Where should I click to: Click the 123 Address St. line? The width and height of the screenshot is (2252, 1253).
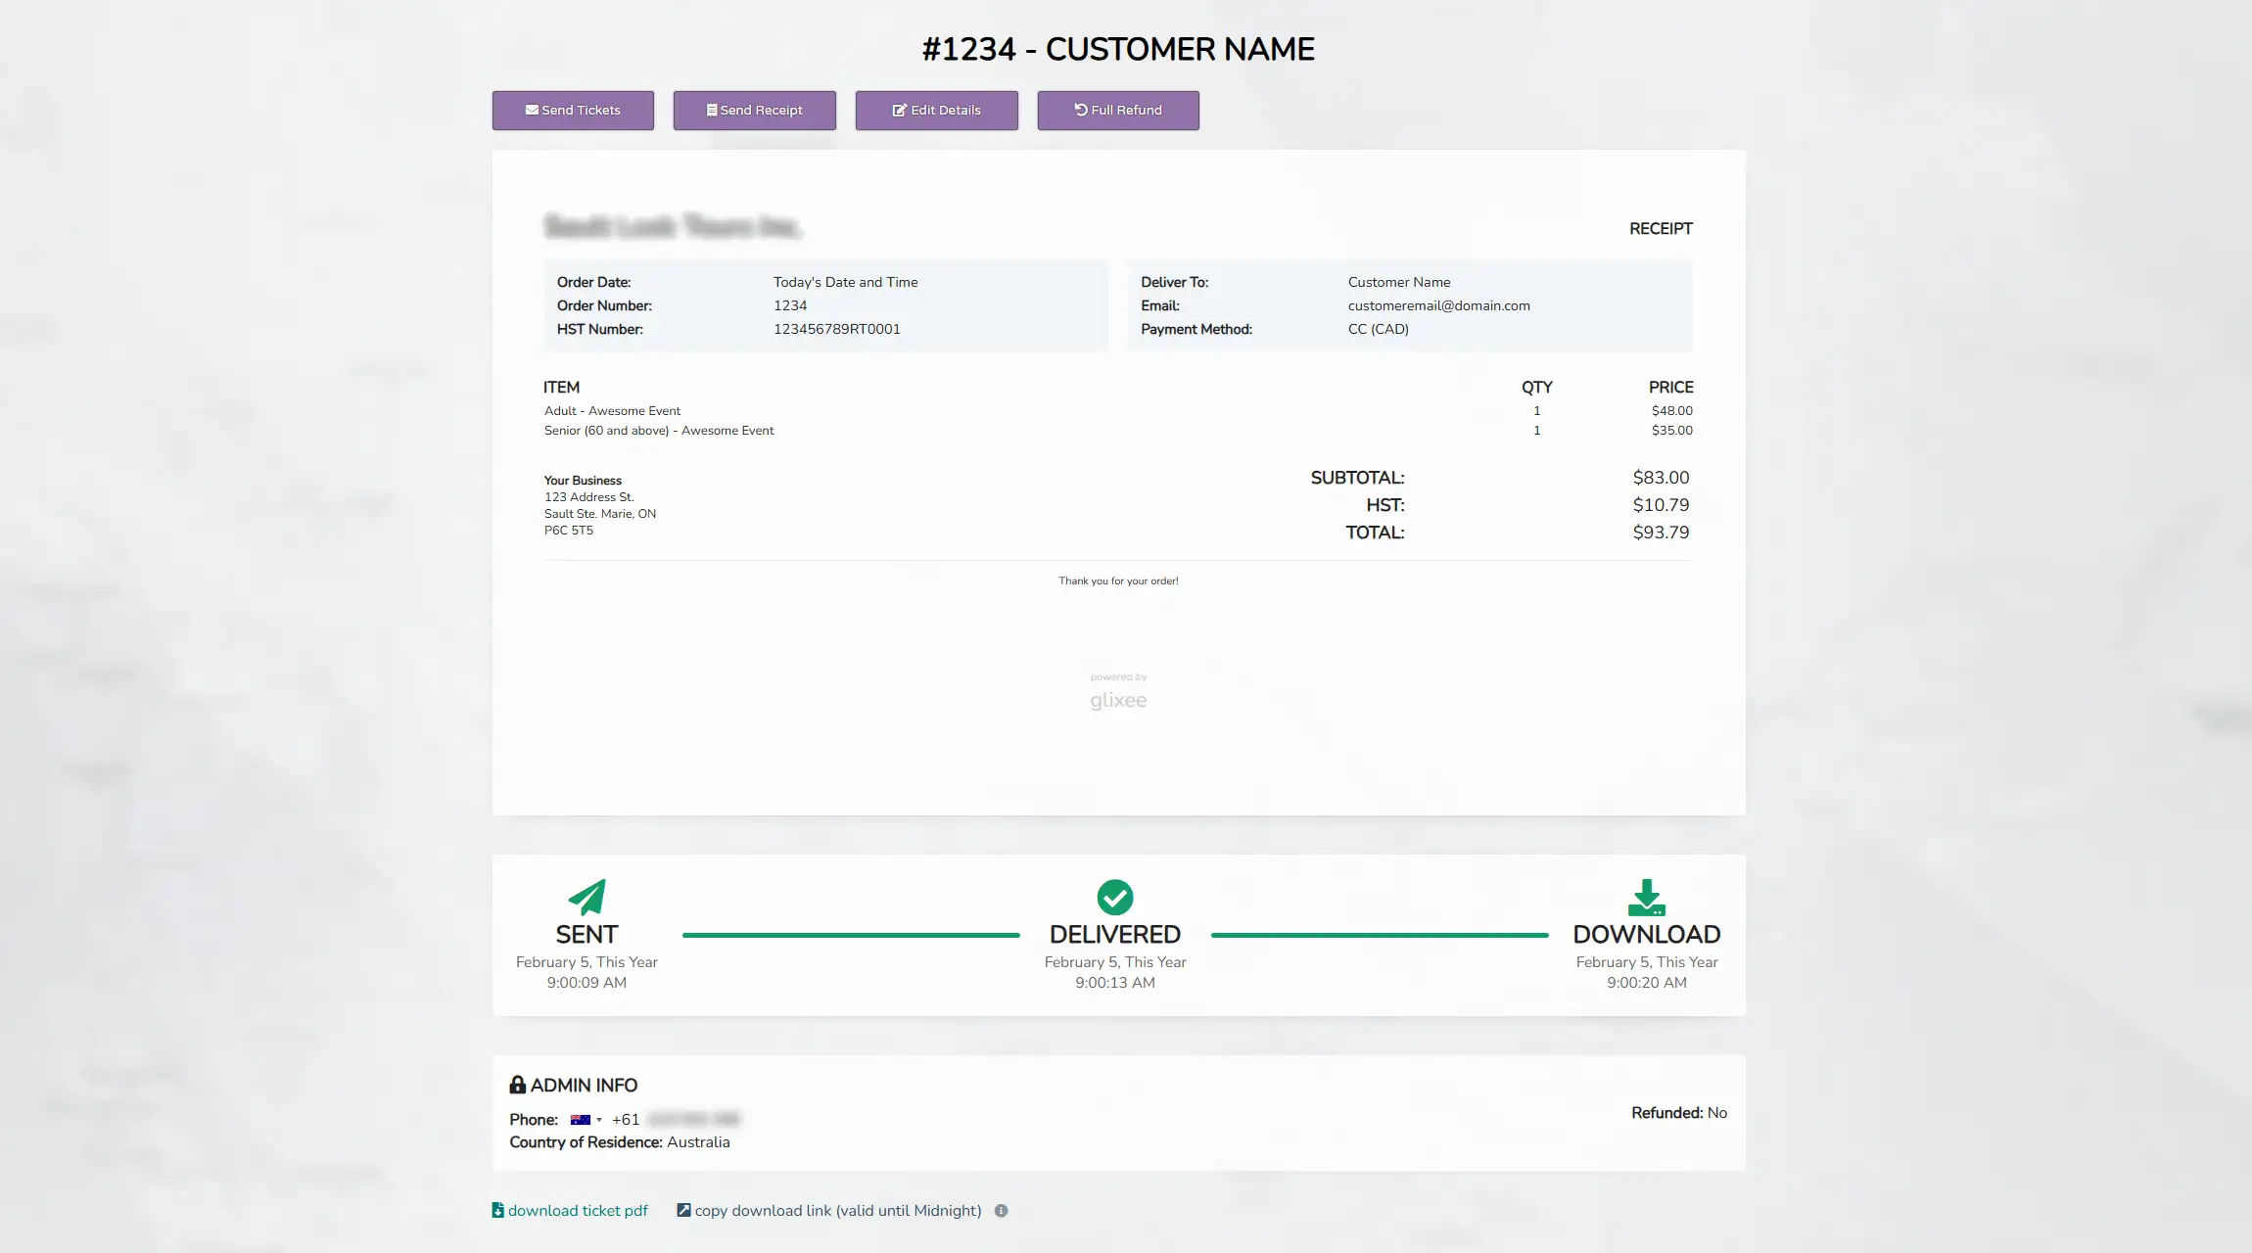pos(589,497)
